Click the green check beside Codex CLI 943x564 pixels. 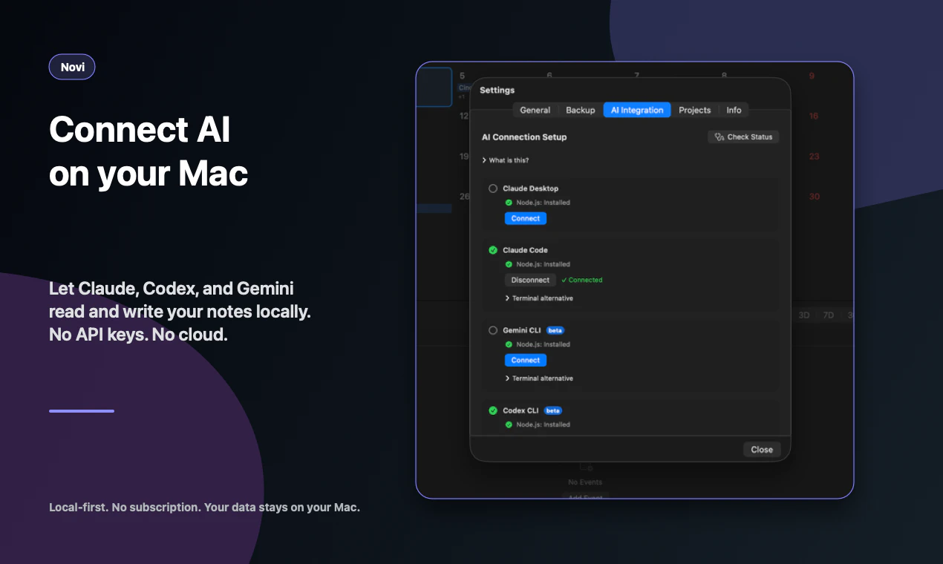(493, 410)
